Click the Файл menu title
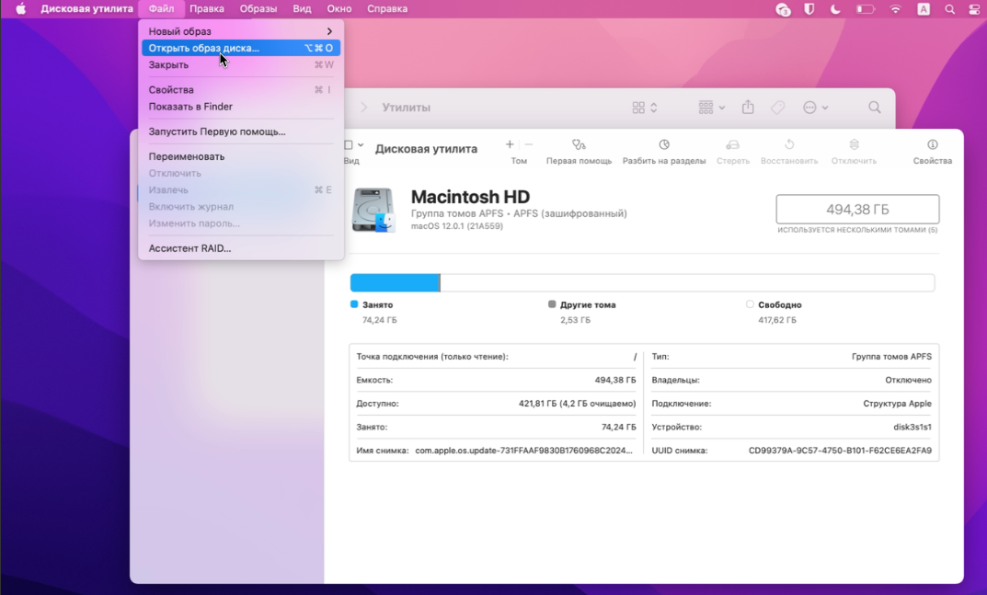Screen dimensions: 987x595 161,9
